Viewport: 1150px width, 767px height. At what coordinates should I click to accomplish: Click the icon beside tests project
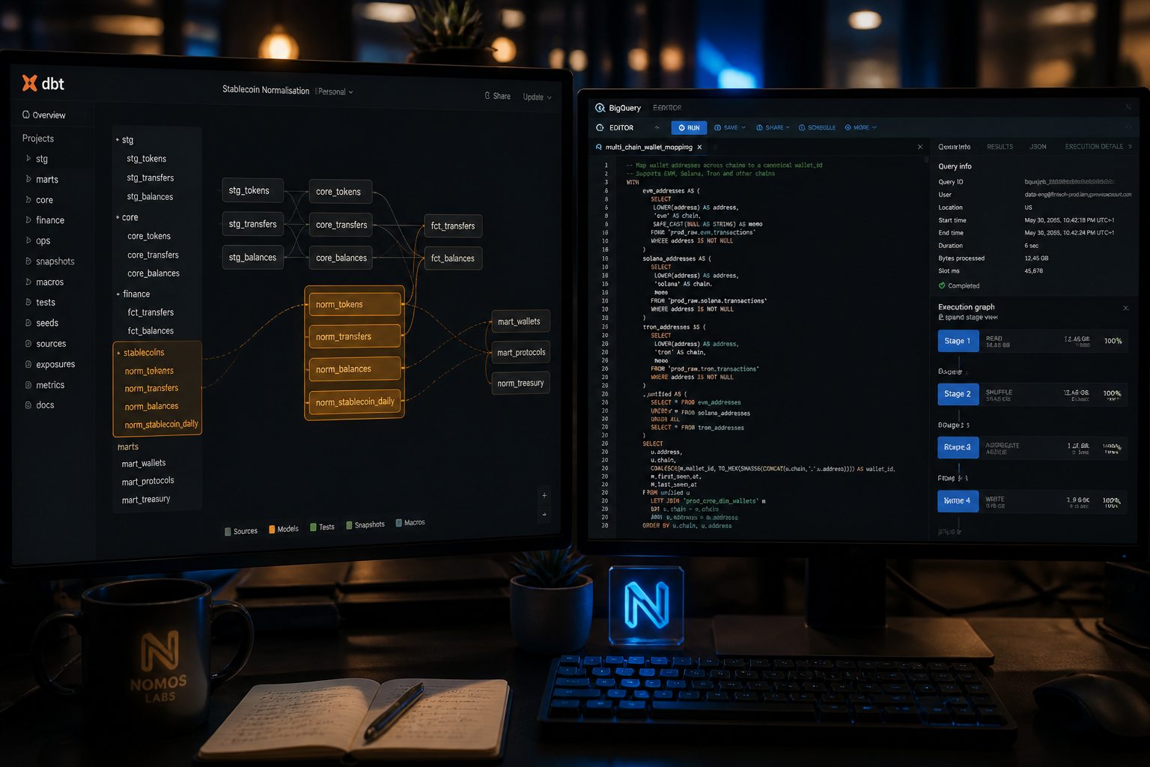28,302
